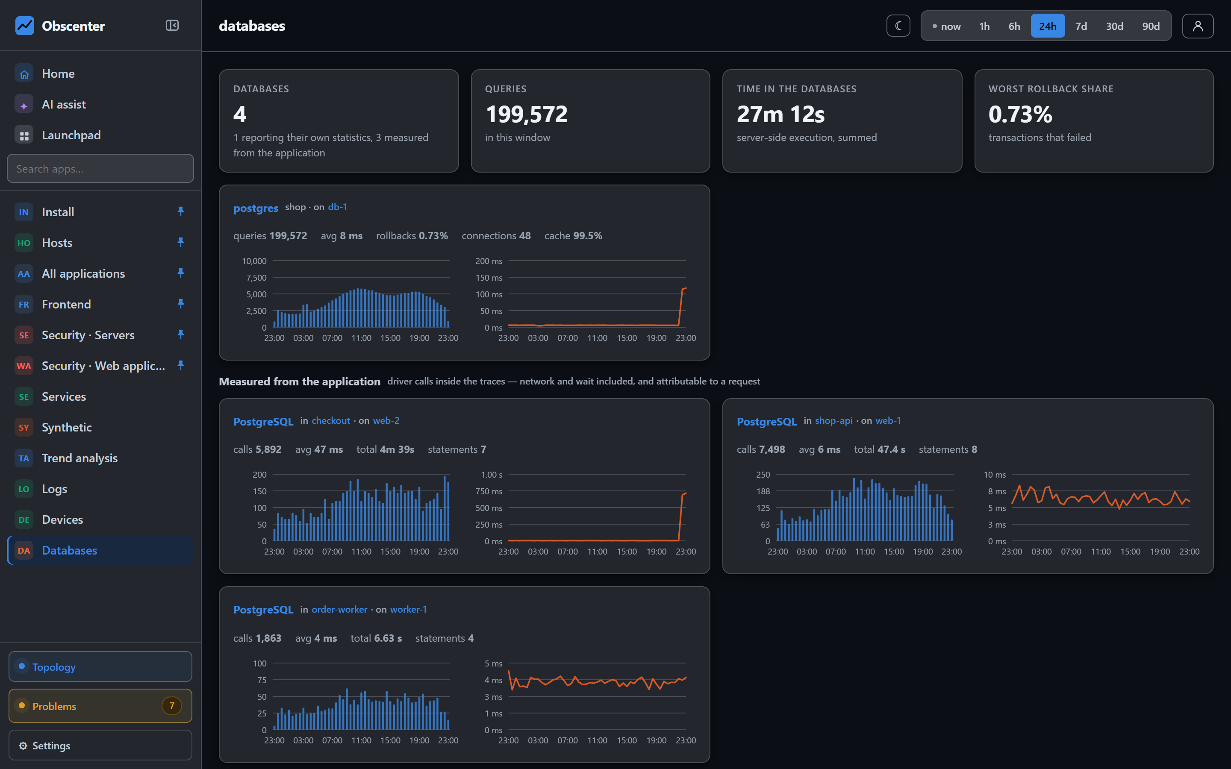Click the Obscenter logo icon

pyautogui.click(x=24, y=26)
